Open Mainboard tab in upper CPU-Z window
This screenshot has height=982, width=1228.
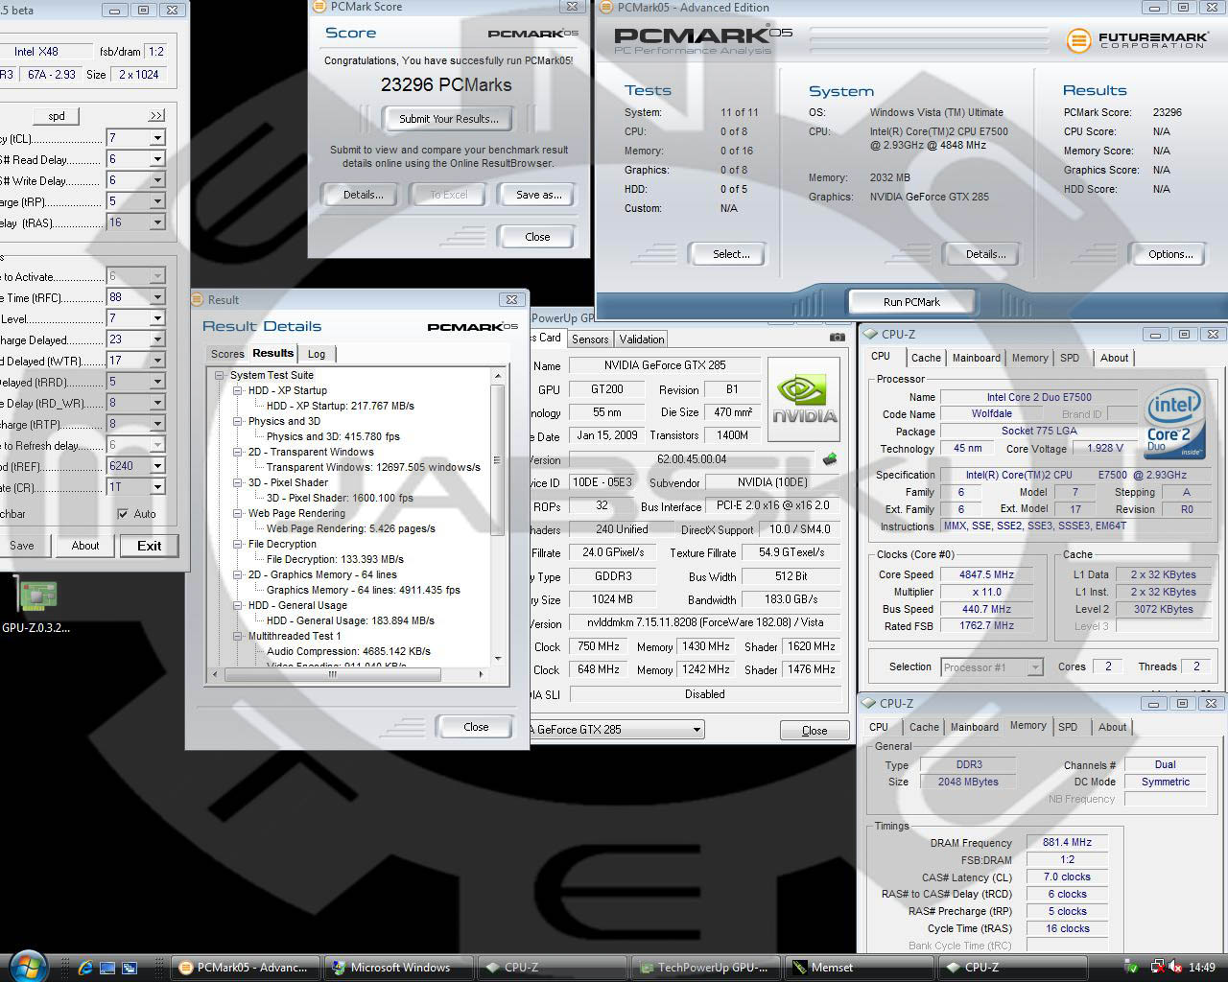pos(977,358)
